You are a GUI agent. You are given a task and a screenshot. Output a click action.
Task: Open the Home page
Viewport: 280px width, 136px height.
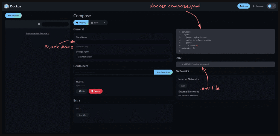pyautogui.click(x=244, y=6)
